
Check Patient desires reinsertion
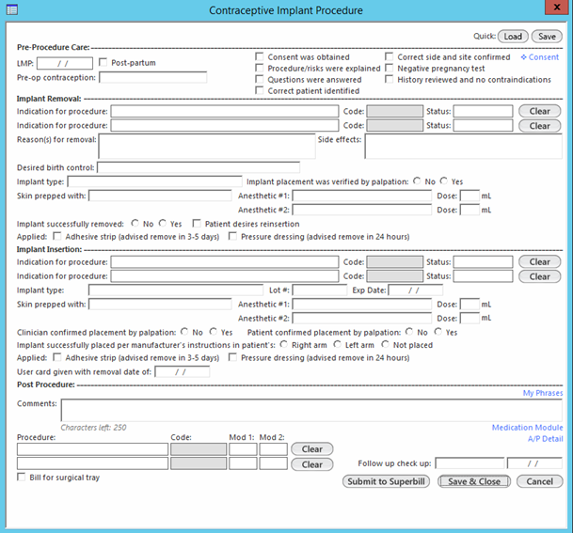[x=197, y=224]
